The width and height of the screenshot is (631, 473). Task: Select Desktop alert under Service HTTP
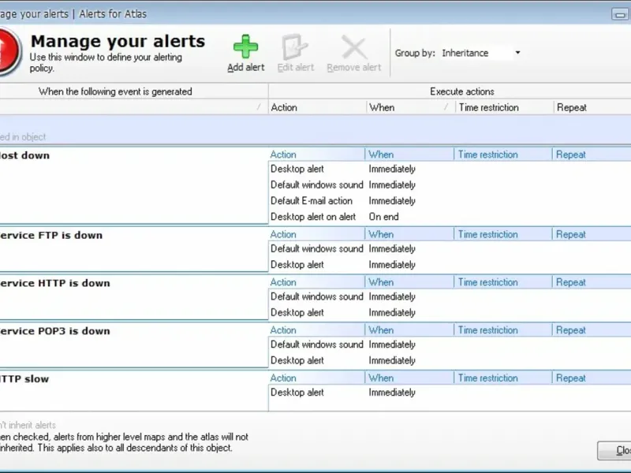coord(297,312)
